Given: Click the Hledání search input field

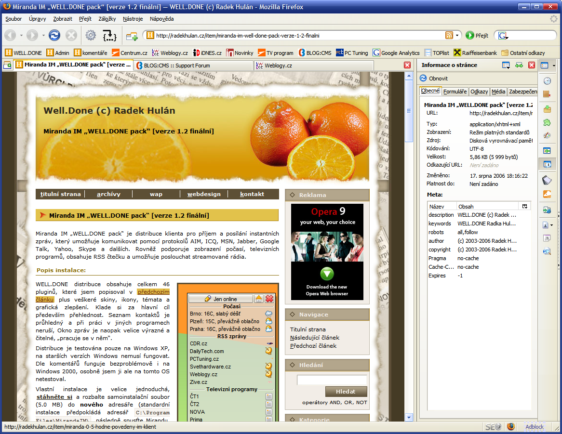Looking at the screenshot, I should (332, 380).
